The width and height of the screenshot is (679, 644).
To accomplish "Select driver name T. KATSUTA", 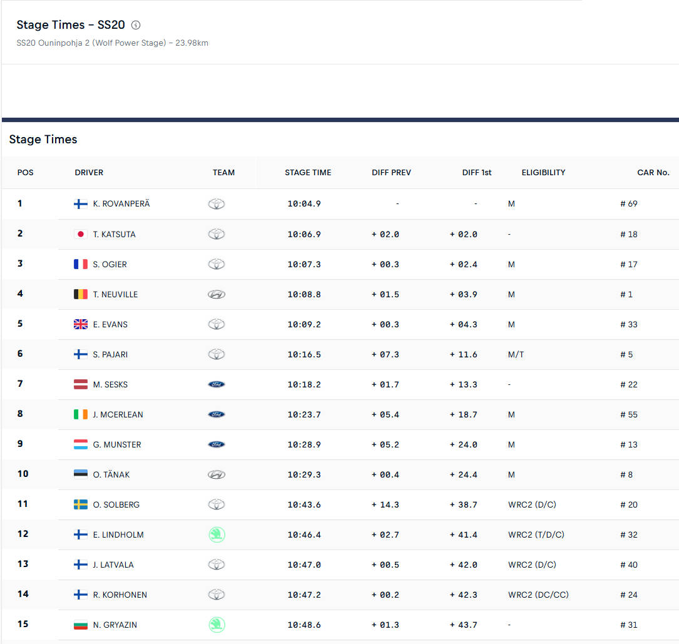I will click(115, 234).
